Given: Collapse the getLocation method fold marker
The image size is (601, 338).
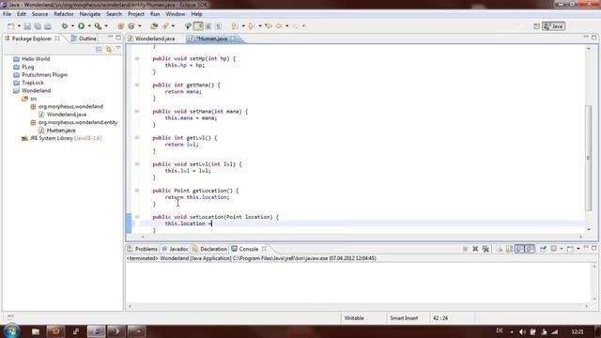Looking at the screenshot, I should [137, 191].
